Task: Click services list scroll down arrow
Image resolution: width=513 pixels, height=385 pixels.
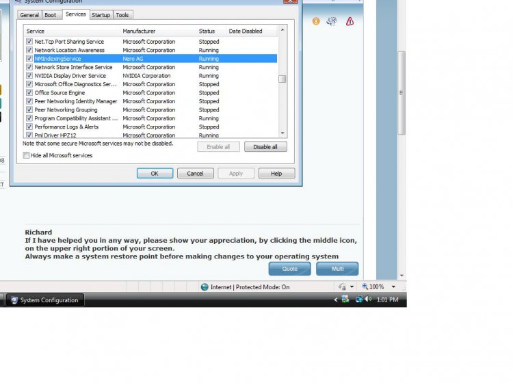Action: [282, 133]
